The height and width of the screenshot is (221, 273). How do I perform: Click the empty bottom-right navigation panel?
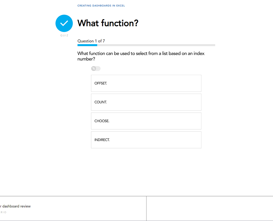210,208
